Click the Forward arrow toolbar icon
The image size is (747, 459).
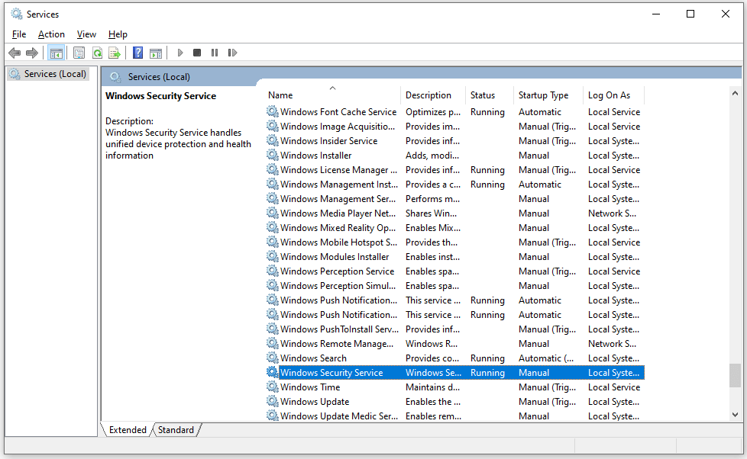tap(32, 53)
